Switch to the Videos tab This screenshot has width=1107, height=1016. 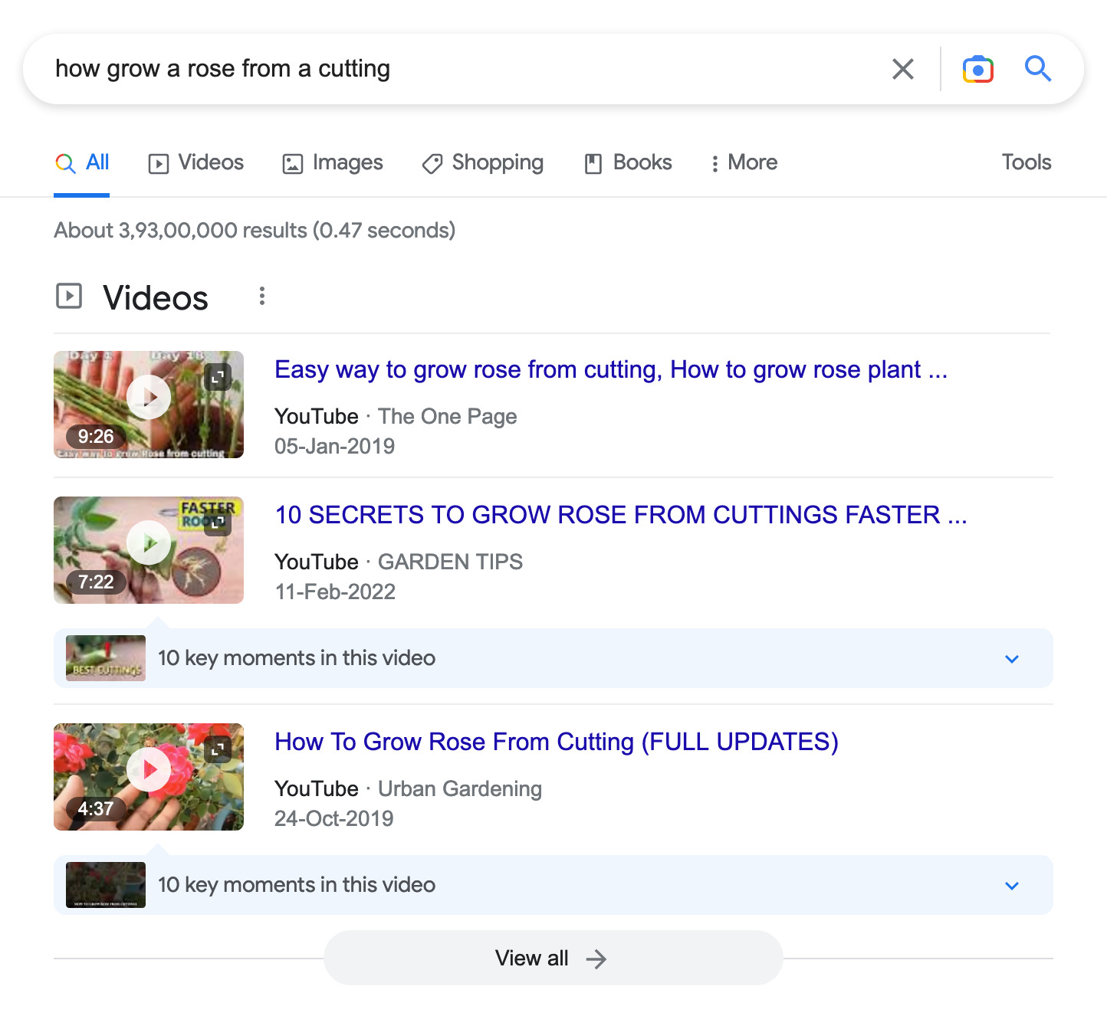click(195, 162)
